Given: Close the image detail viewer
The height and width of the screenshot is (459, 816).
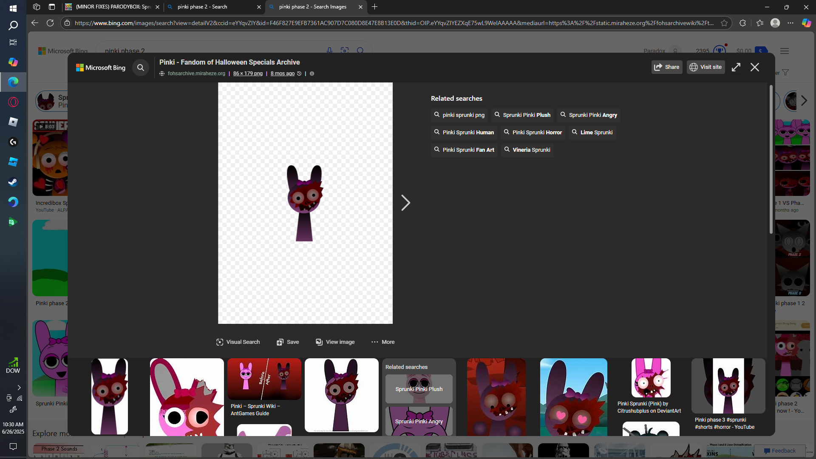Looking at the screenshot, I should [x=755, y=67].
